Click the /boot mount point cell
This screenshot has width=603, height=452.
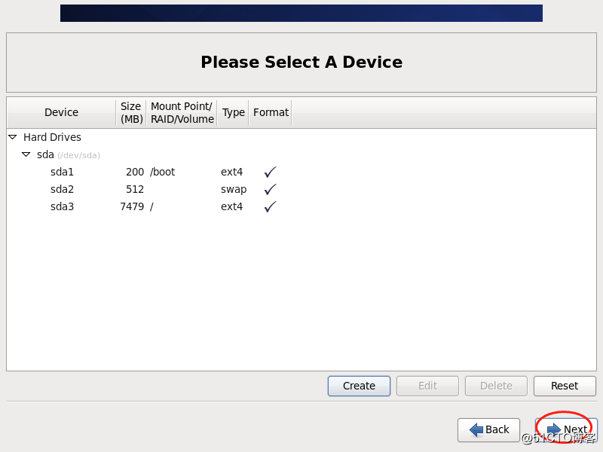tap(163, 172)
